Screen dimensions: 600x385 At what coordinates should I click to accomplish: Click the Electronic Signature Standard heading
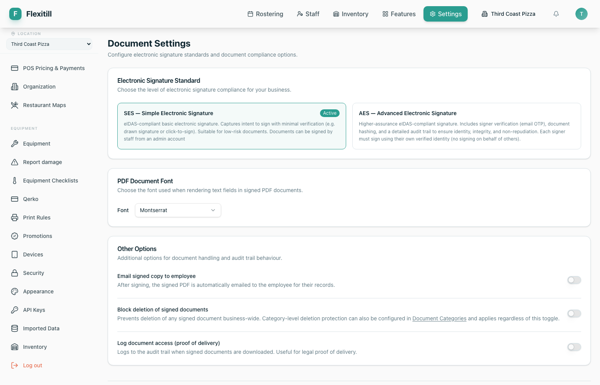tap(158, 80)
